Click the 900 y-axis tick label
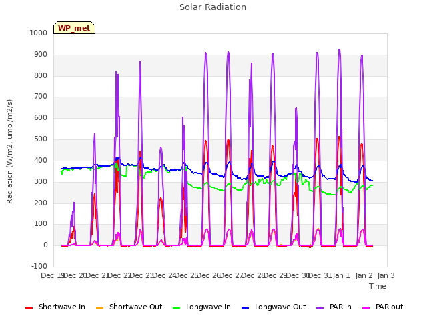427x320 pixels. tap(41, 55)
